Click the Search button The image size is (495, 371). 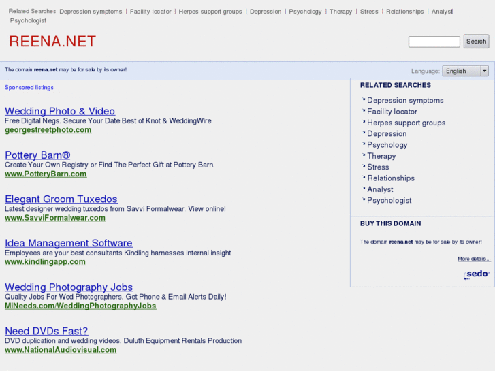pos(476,42)
